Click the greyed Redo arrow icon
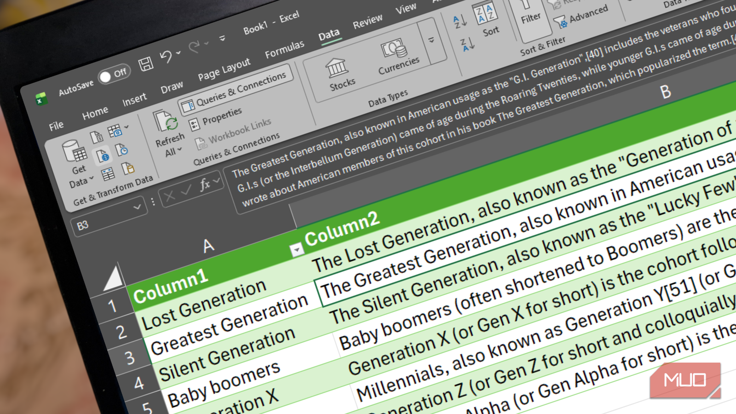The height and width of the screenshot is (414, 736). (x=195, y=46)
